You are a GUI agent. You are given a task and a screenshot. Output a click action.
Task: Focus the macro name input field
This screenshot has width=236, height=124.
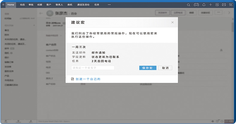point(93,68)
